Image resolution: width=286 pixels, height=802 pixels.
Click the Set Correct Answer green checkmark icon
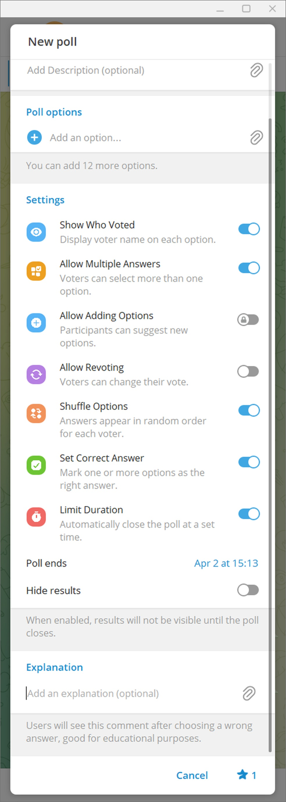(36, 465)
